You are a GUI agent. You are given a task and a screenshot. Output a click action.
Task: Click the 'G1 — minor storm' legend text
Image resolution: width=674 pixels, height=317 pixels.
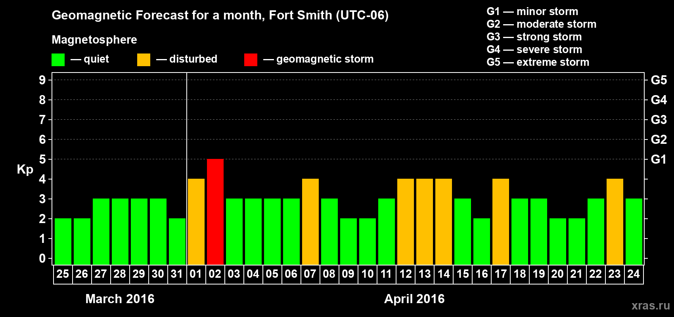tap(532, 11)
